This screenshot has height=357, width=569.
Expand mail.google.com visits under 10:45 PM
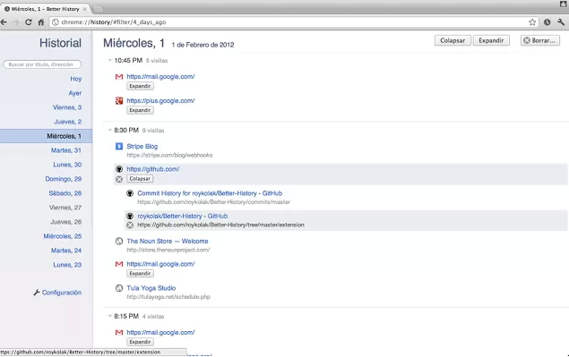tap(140, 86)
